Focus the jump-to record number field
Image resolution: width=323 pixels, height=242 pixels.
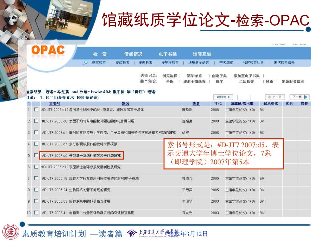coord(243,97)
